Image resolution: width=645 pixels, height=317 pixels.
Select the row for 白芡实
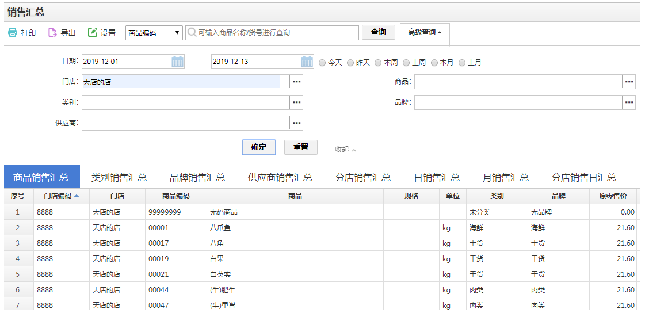[320, 274]
